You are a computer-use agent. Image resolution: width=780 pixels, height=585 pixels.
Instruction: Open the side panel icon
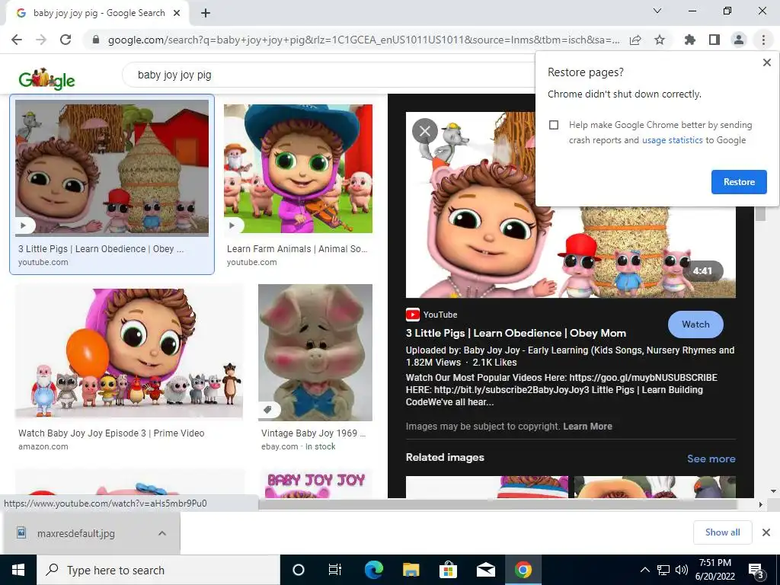714,40
